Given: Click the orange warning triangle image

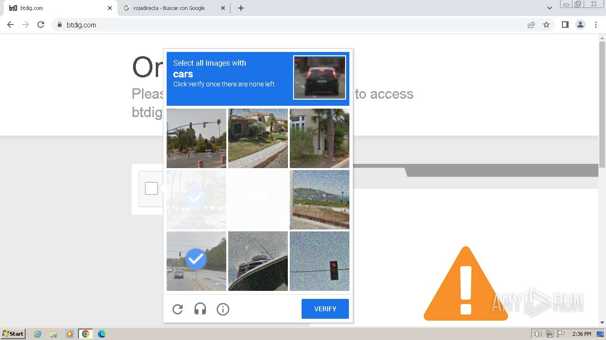Looking at the screenshot, I should (466, 283).
